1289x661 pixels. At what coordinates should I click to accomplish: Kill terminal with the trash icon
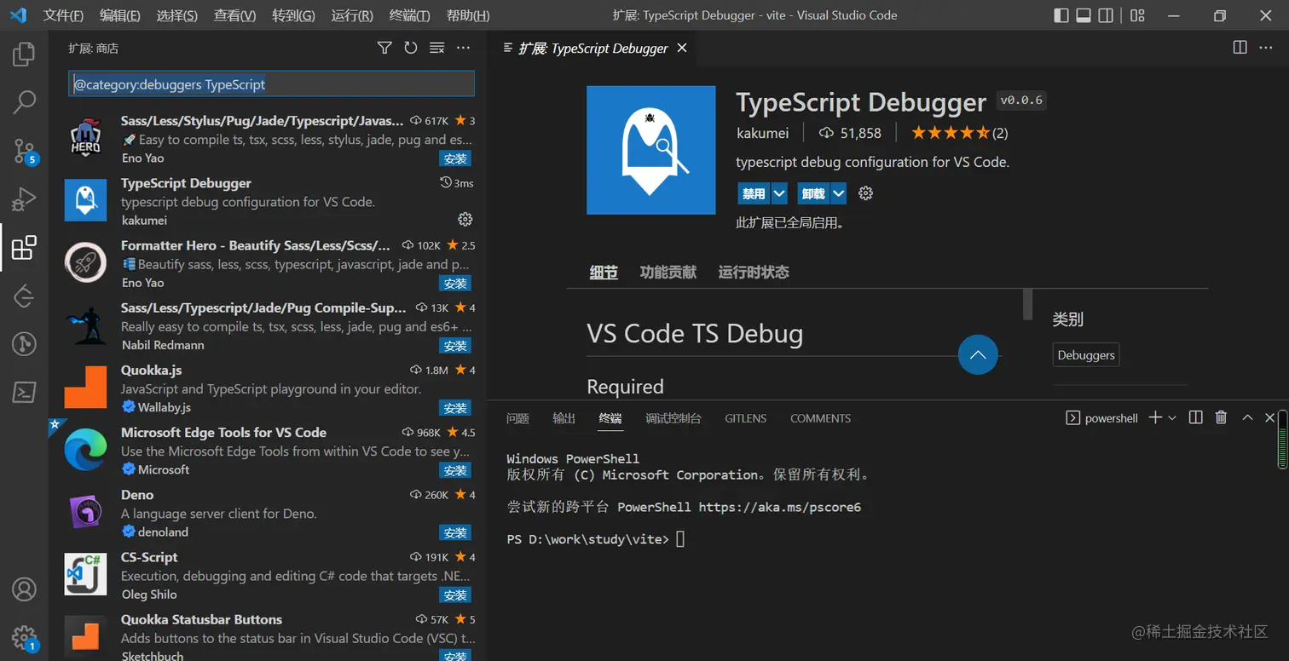click(1221, 417)
